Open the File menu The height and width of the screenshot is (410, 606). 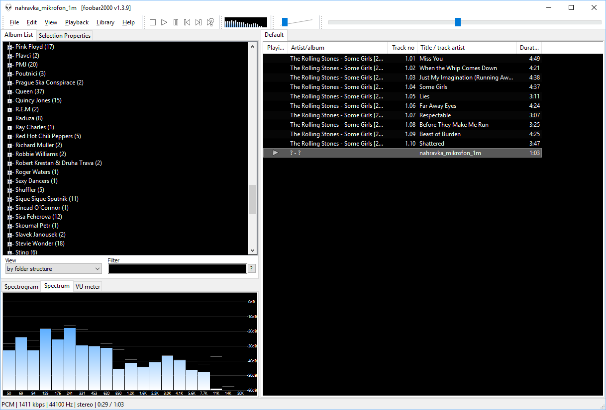pyautogui.click(x=14, y=22)
